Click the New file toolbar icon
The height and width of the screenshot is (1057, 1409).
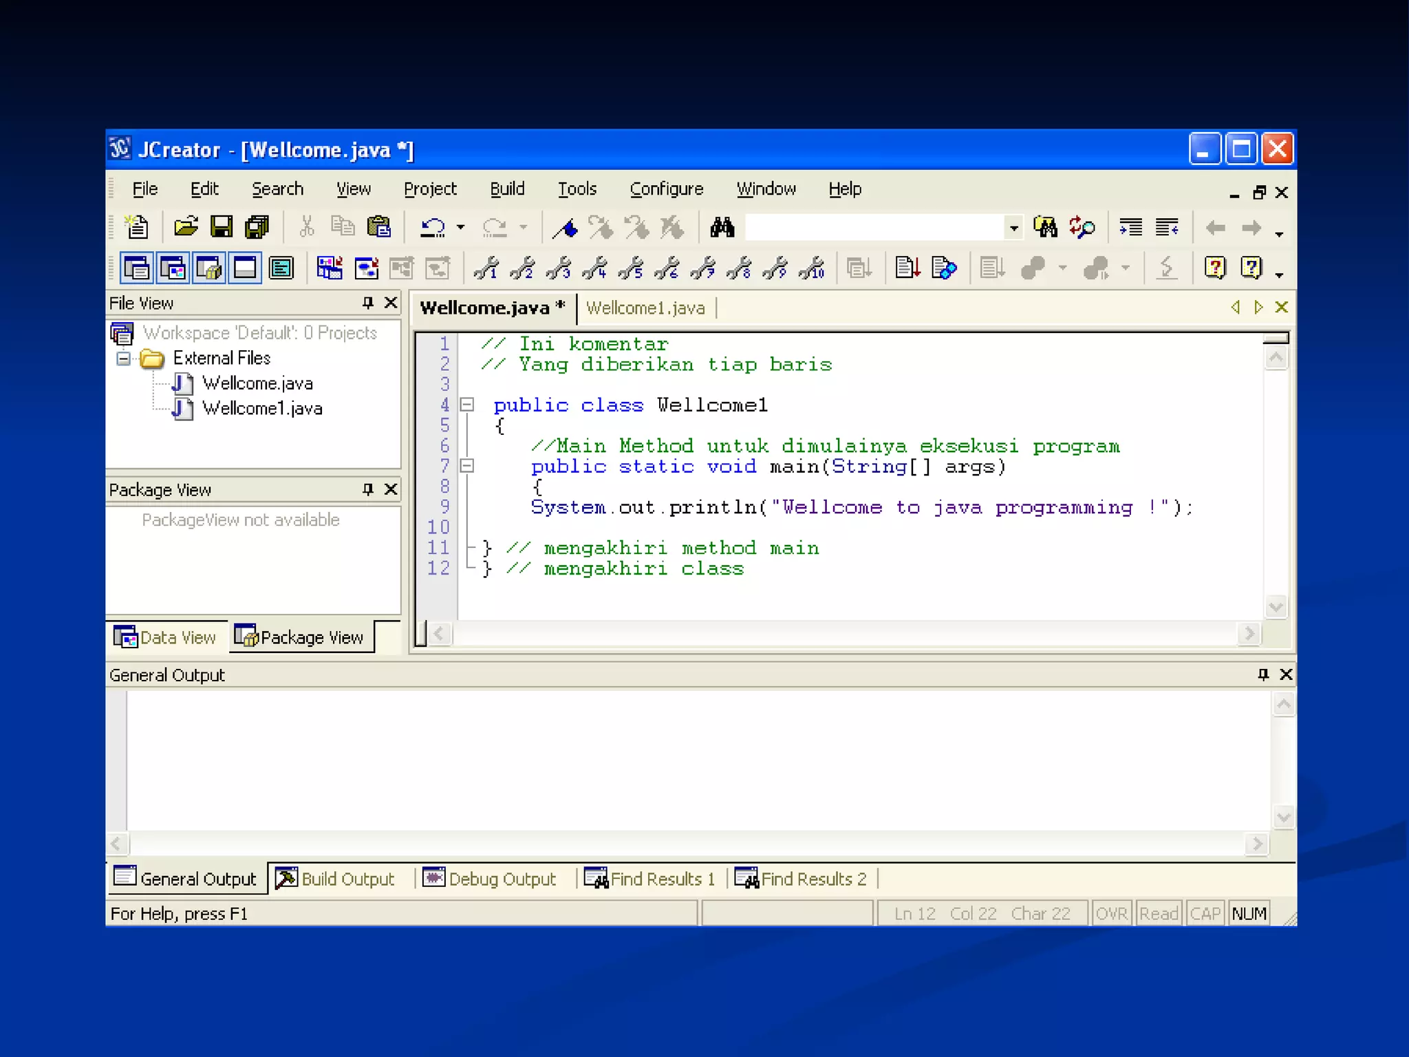(136, 227)
